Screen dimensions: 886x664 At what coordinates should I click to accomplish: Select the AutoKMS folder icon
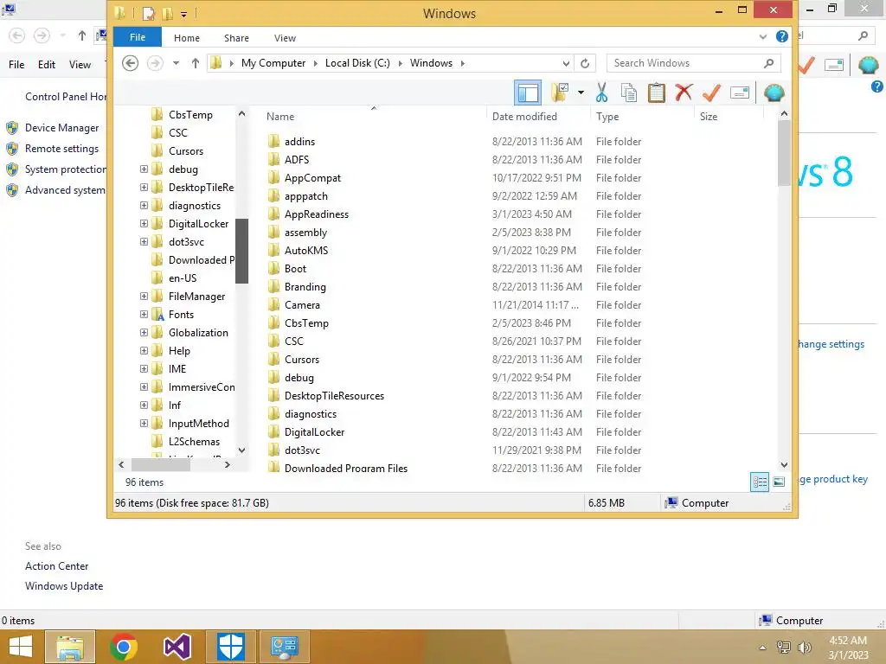273,250
